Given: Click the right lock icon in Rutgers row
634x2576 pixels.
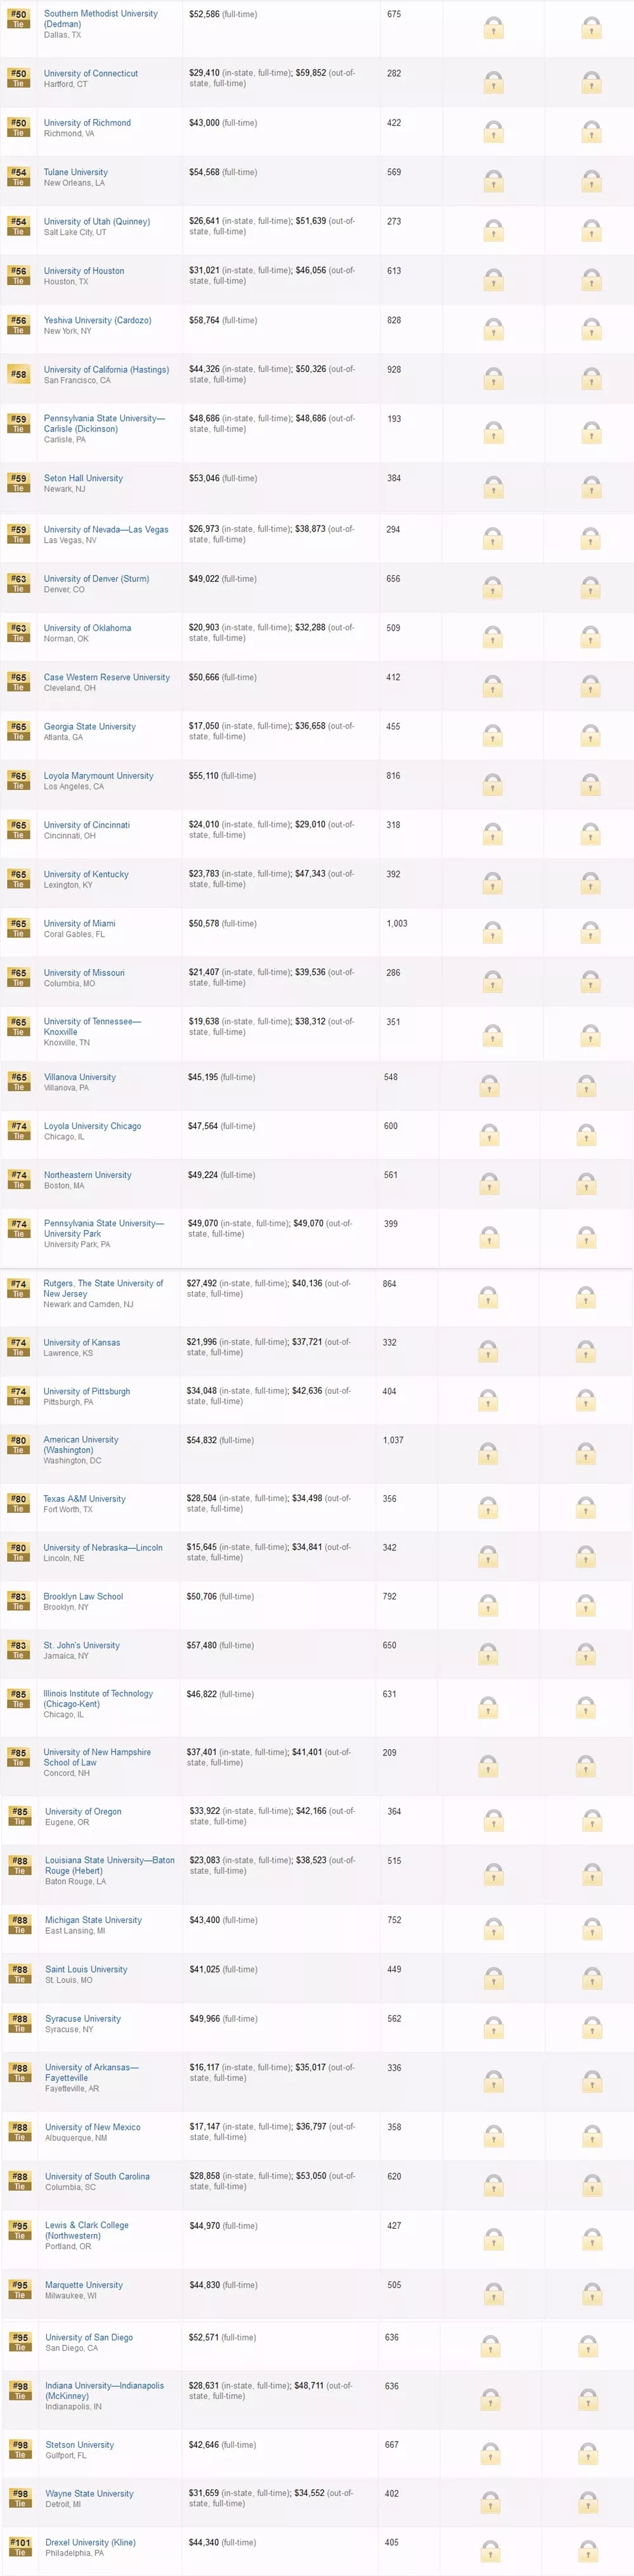Looking at the screenshot, I should (586, 1298).
